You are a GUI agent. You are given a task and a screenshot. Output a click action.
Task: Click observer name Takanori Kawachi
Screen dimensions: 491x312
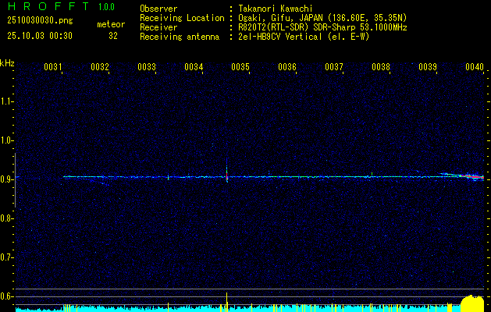point(276,9)
